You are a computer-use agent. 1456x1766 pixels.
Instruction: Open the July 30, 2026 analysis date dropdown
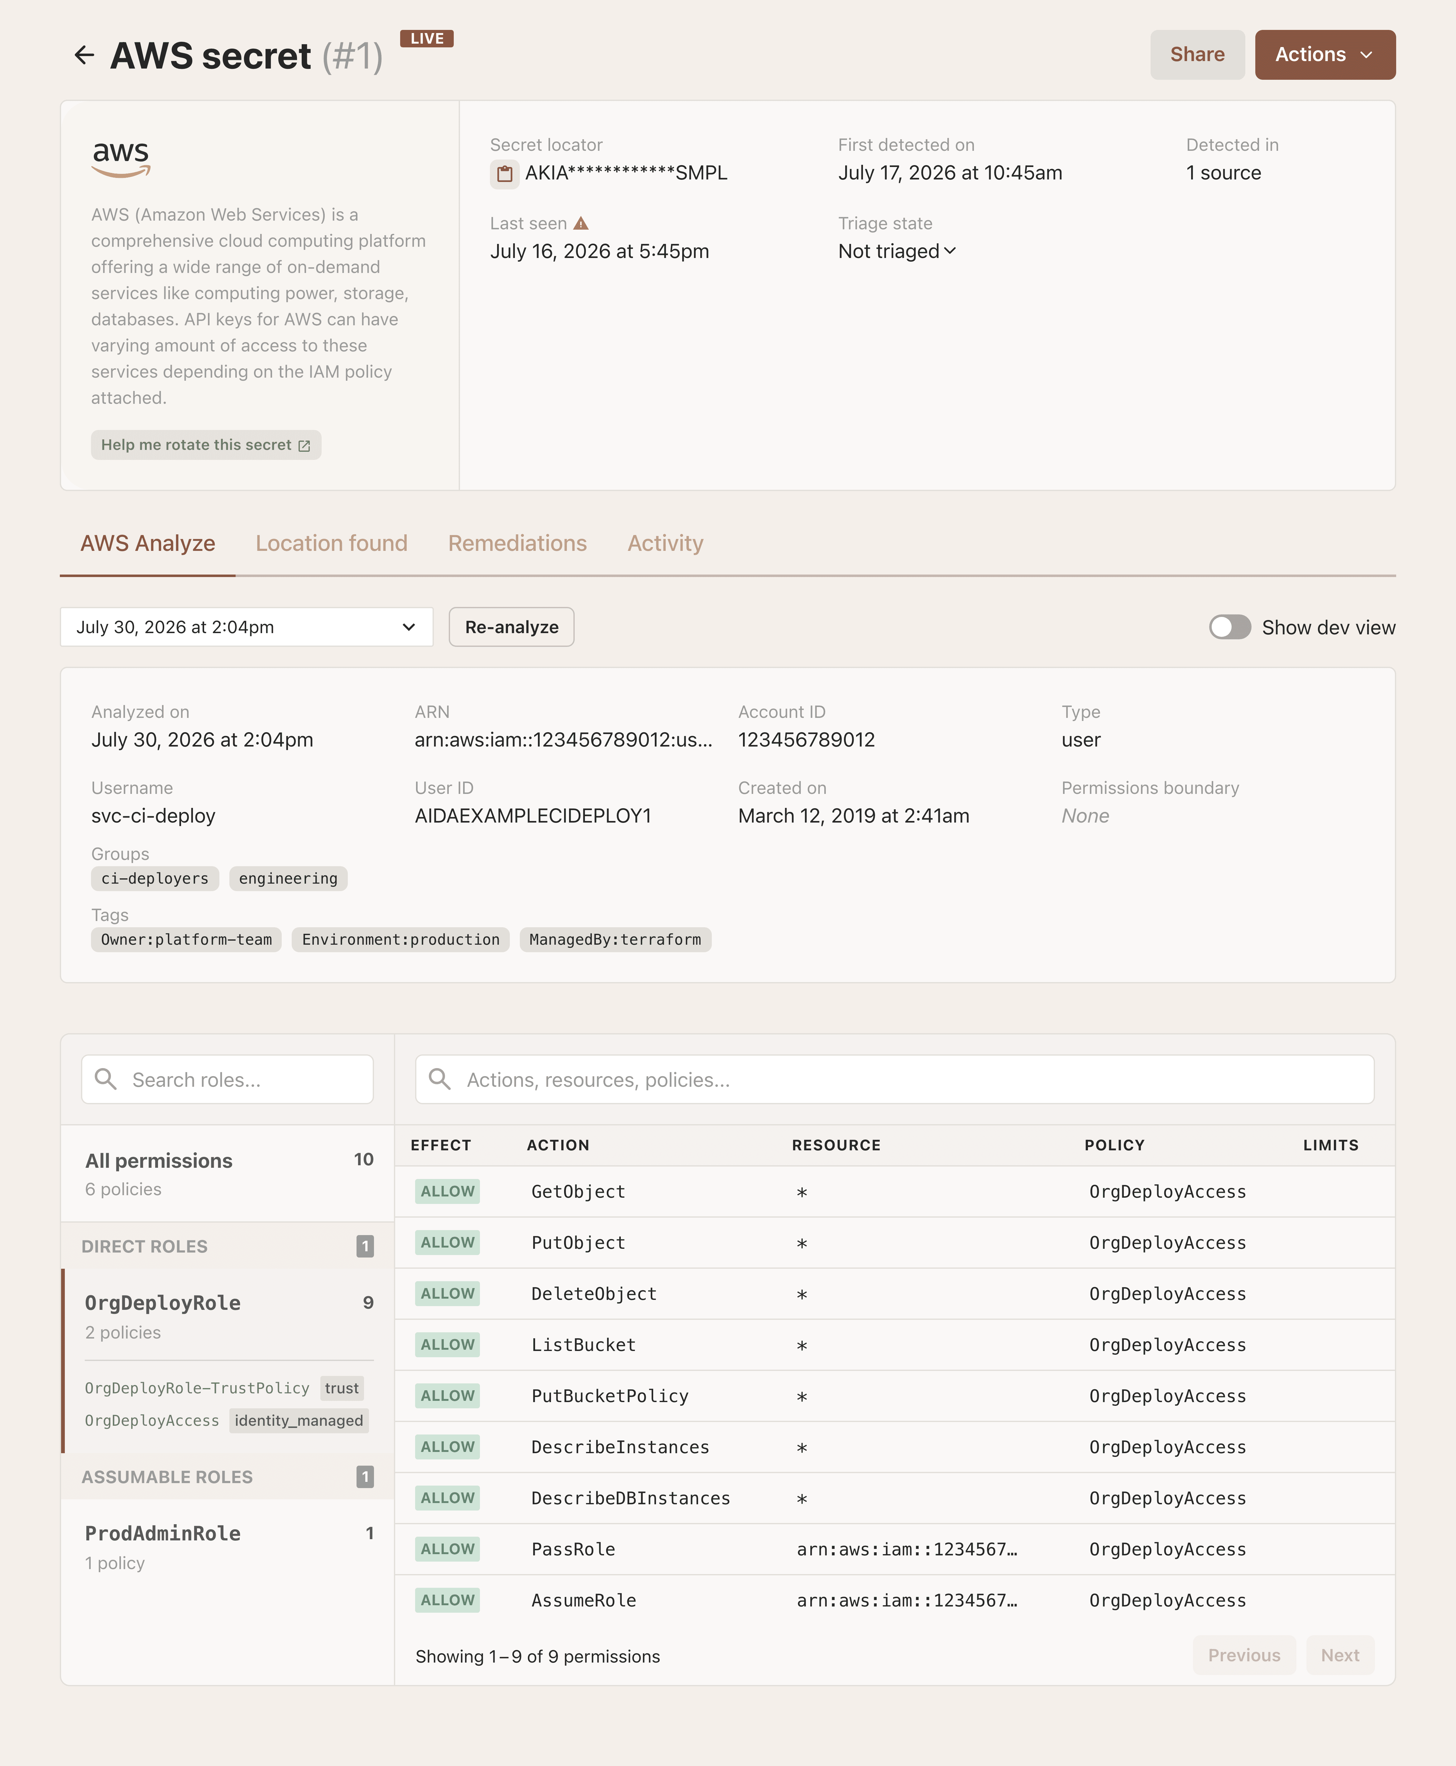click(247, 627)
